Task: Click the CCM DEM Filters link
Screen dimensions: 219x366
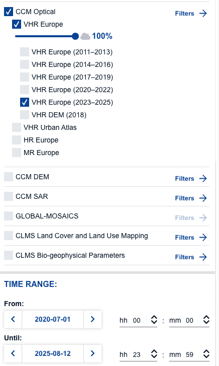Action: pyautogui.click(x=184, y=179)
